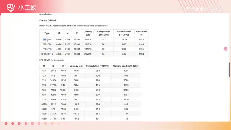
Task: Click the 1670 memory bandwidth cell
Action: [126, 100]
